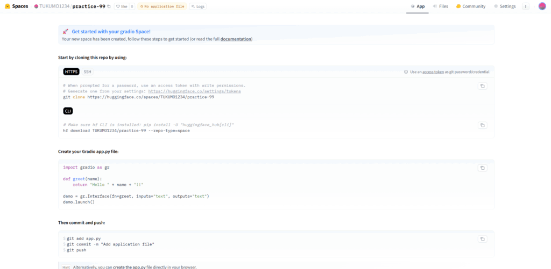Copy the repo name practice-99
The width and height of the screenshot is (551, 269).
point(109,6)
